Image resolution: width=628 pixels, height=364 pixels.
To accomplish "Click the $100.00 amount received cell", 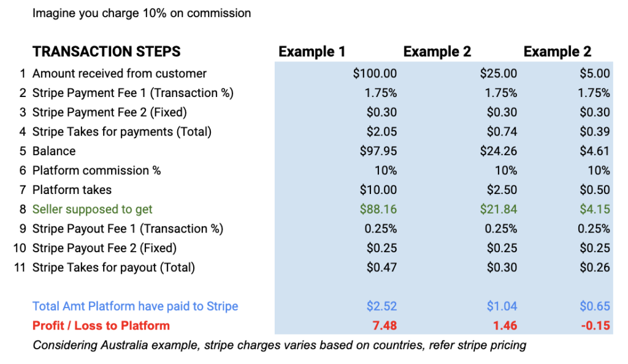I will pos(375,74).
